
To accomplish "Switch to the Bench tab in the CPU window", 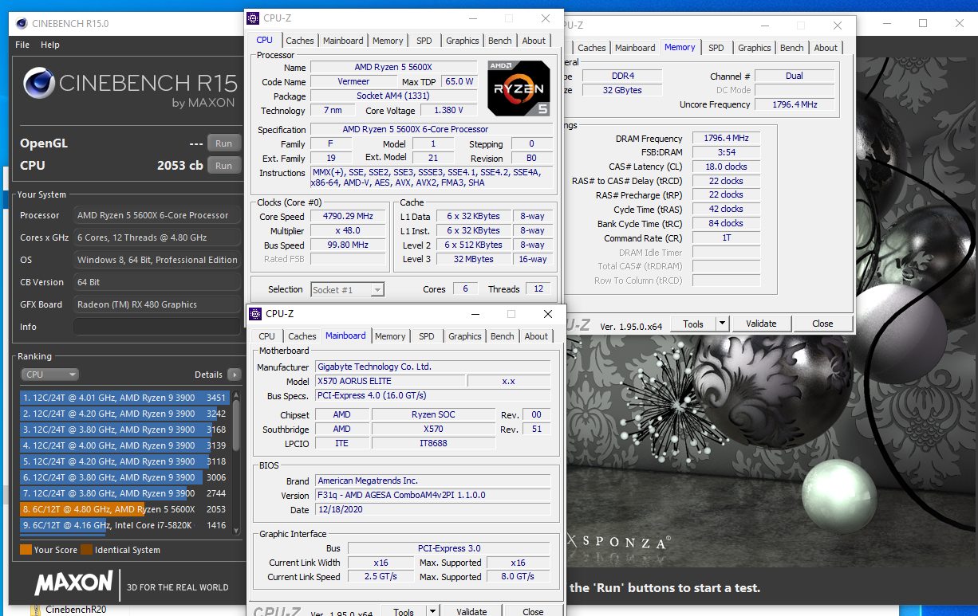I will coord(500,41).
